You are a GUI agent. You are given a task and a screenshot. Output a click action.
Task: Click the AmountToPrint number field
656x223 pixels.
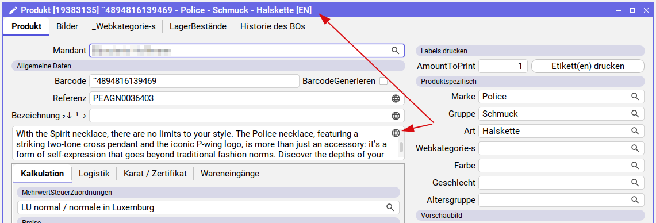tap(503, 66)
